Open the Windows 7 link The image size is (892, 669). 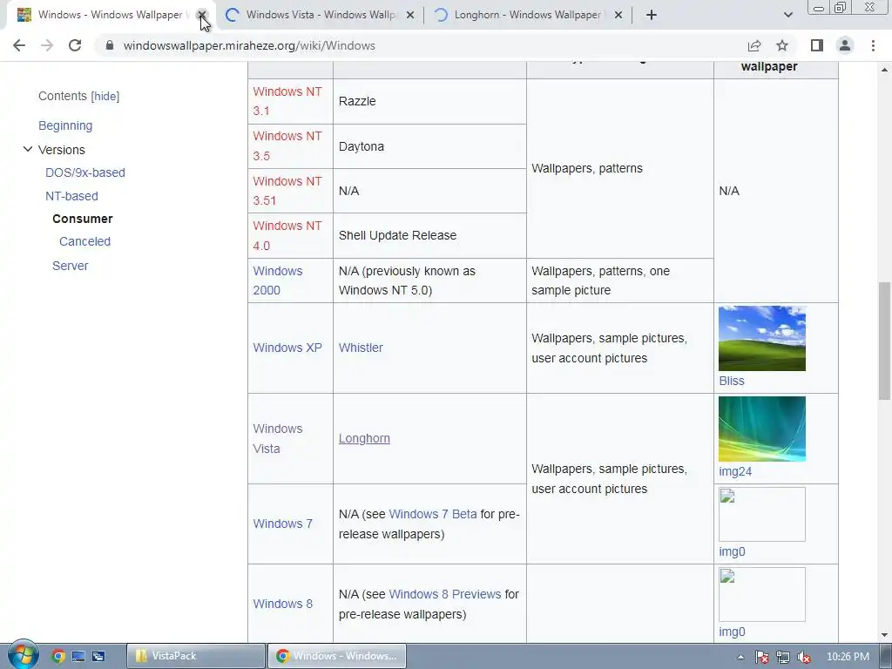pyautogui.click(x=283, y=524)
